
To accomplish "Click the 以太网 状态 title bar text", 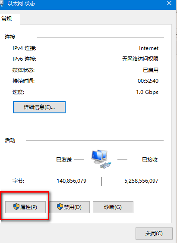I will tap(21, 3).
